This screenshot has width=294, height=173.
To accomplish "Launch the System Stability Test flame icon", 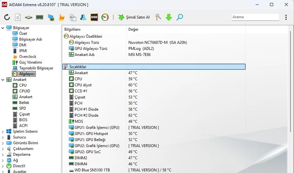I will [x=61, y=17].
